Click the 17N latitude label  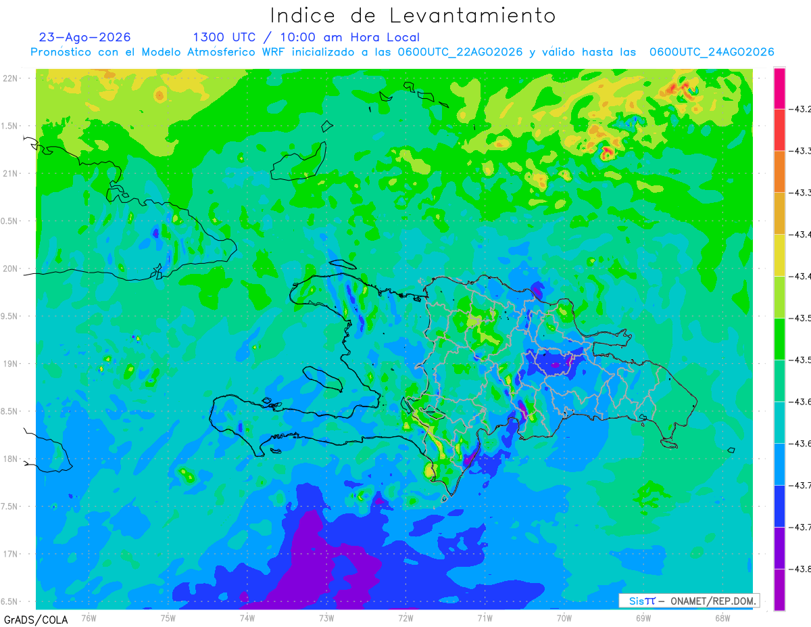[11, 554]
